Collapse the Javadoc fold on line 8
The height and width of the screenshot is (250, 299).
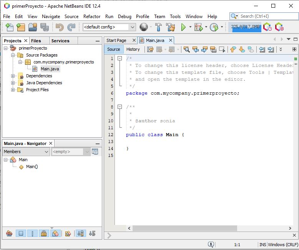(x=120, y=107)
